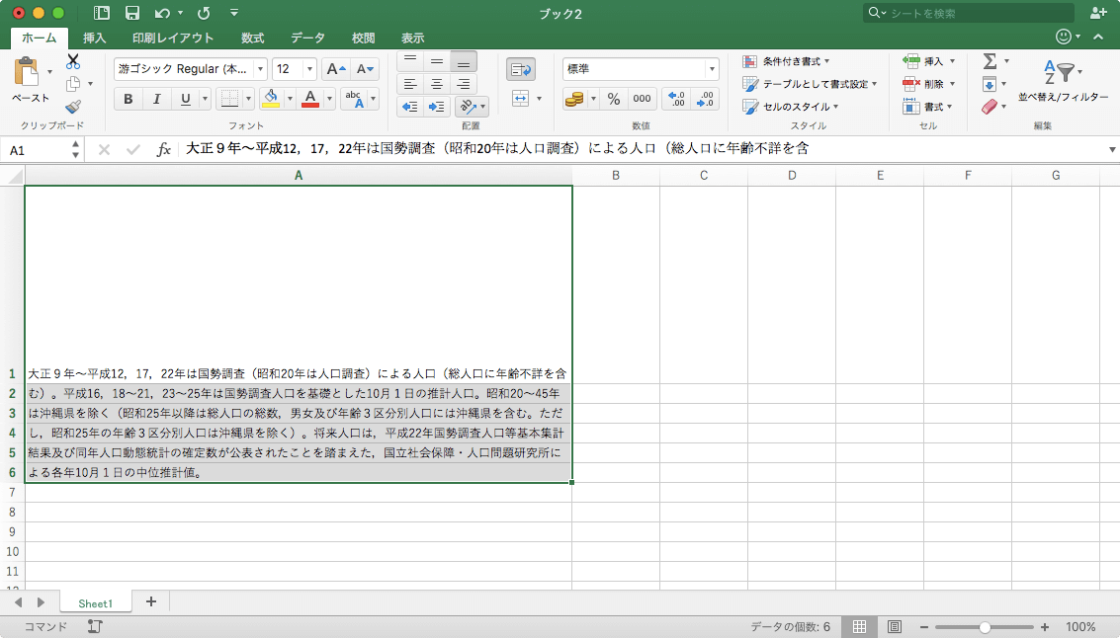This screenshot has width=1120, height=638.
Task: Toggle Italic formatting
Action: (x=156, y=99)
